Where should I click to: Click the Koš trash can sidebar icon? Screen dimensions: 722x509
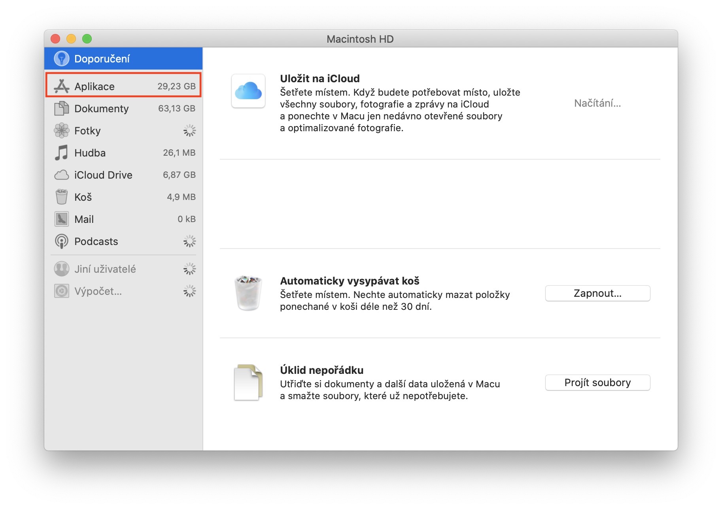[61, 197]
